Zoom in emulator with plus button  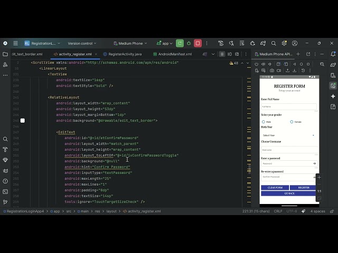point(319,178)
